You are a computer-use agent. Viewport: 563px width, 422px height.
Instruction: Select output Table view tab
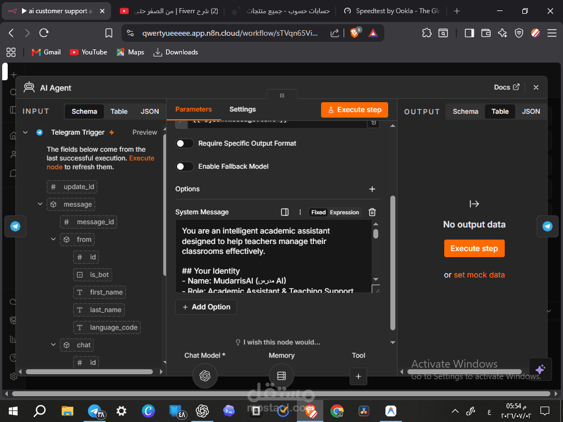click(x=500, y=112)
